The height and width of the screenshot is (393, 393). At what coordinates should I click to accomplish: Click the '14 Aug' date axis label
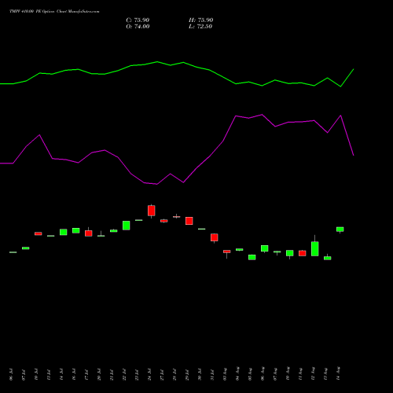[x=338, y=373]
